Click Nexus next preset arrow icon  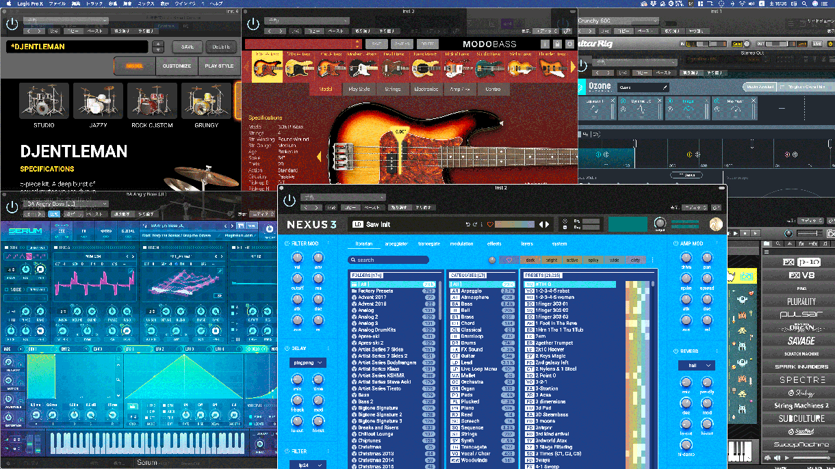(x=546, y=224)
